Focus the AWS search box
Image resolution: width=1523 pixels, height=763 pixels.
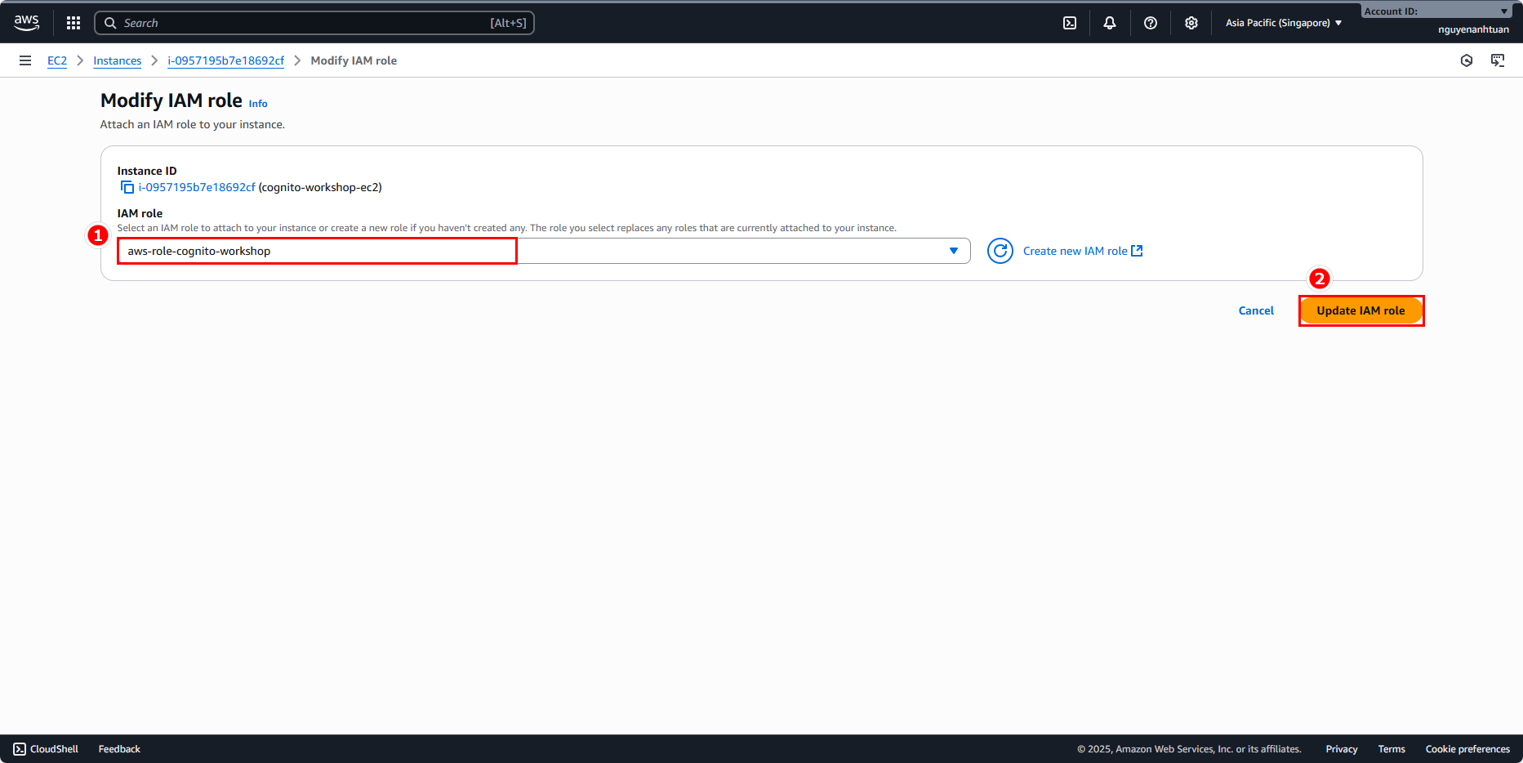314,23
